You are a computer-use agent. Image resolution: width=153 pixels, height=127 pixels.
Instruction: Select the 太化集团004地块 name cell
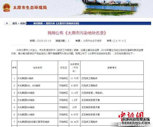pyautogui.click(x=38, y=93)
